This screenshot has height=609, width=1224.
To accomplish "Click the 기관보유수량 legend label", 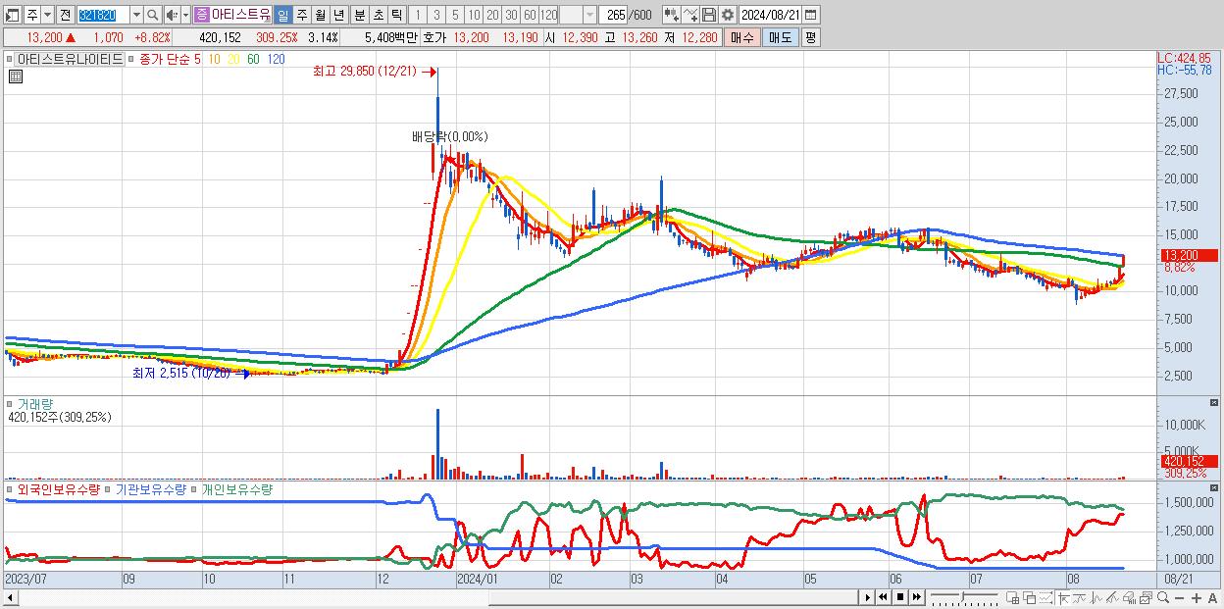I will click(150, 488).
